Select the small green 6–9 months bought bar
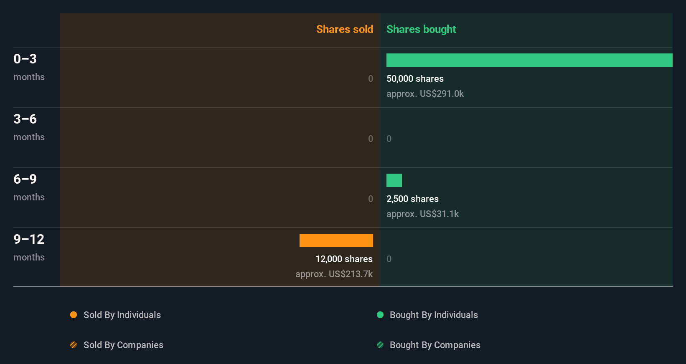The width and height of the screenshot is (686, 364). click(x=394, y=180)
